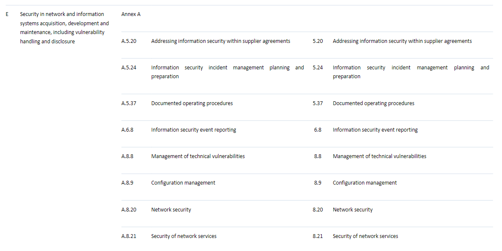Select the 5.20 reference number
The height and width of the screenshot is (251, 502).
[x=318, y=41]
